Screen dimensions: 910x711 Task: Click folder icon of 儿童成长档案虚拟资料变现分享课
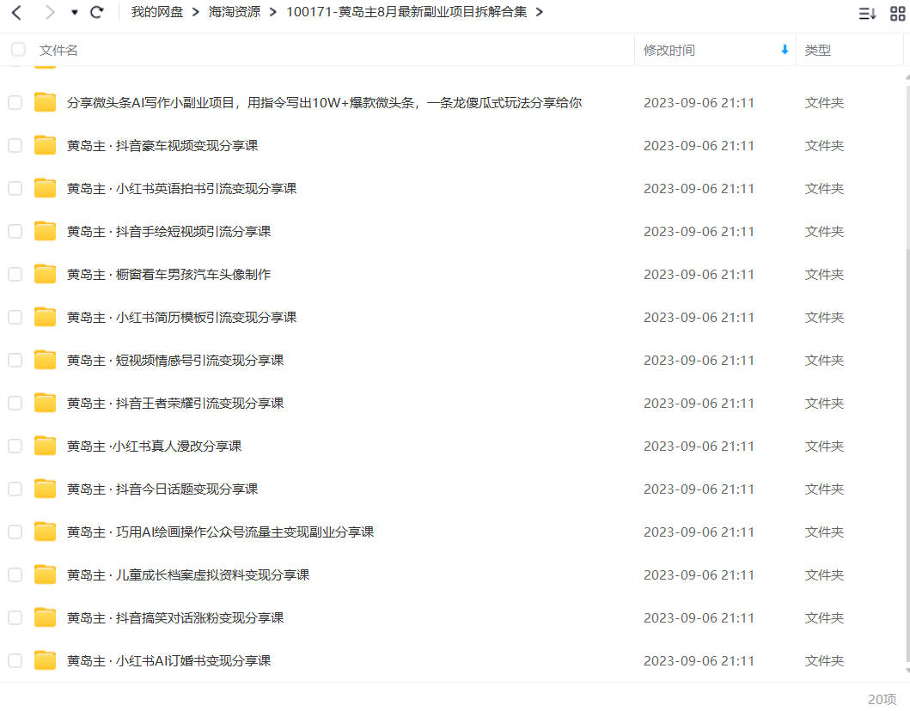(x=45, y=574)
